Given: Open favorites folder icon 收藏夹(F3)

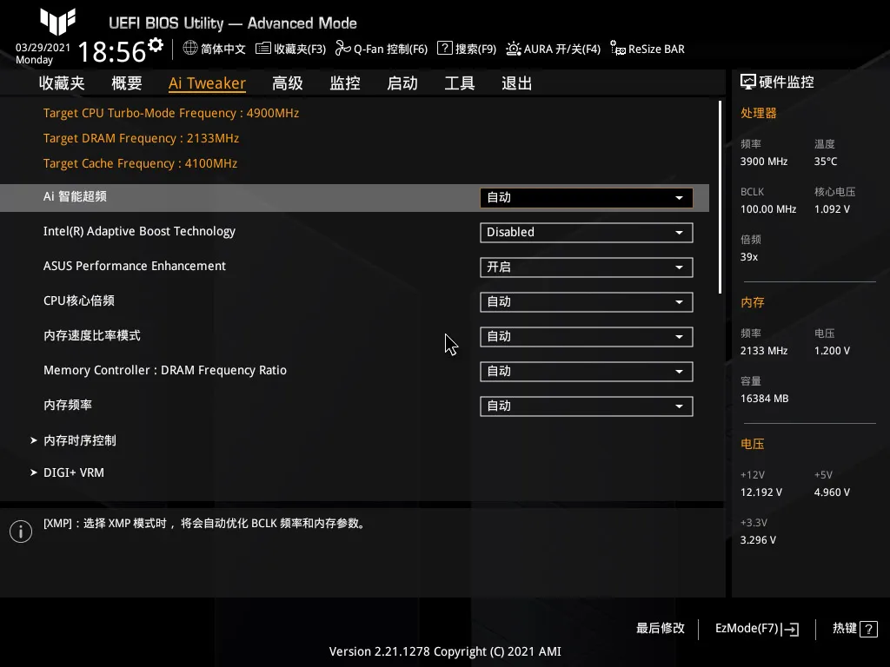Looking at the screenshot, I should pos(262,49).
